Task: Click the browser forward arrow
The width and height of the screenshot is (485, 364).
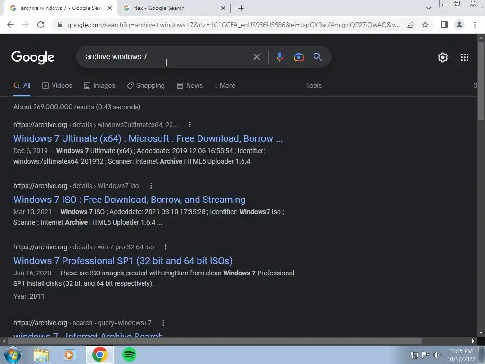Action: 26,25
